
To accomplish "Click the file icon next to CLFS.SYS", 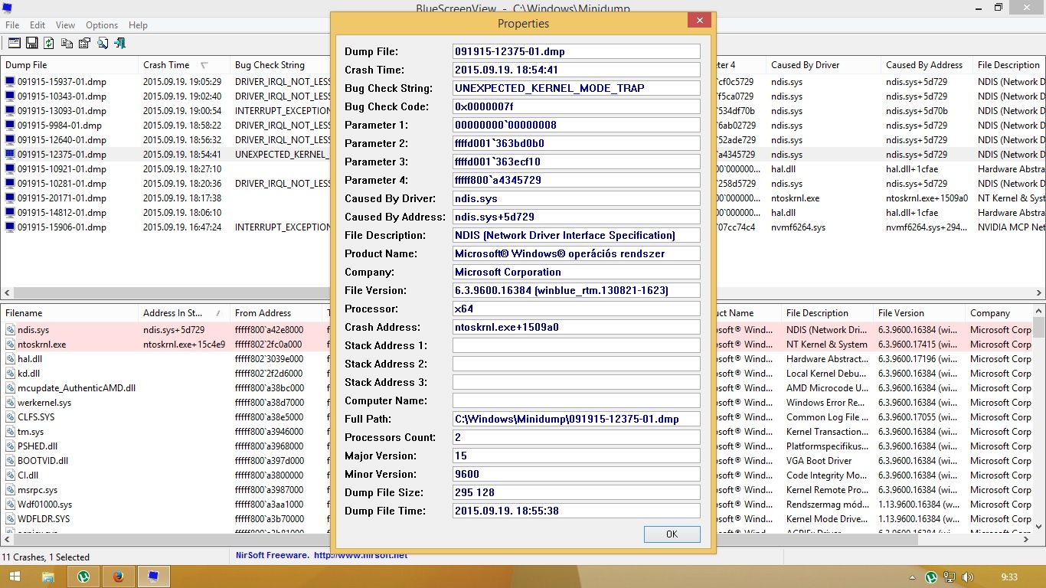I will 10,417.
